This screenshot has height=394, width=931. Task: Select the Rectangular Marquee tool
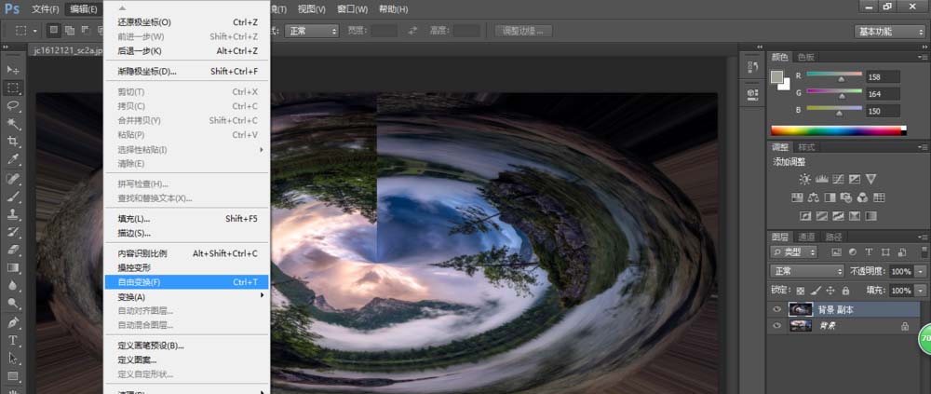coord(13,88)
